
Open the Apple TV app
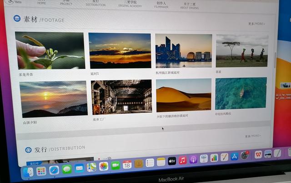172,161
